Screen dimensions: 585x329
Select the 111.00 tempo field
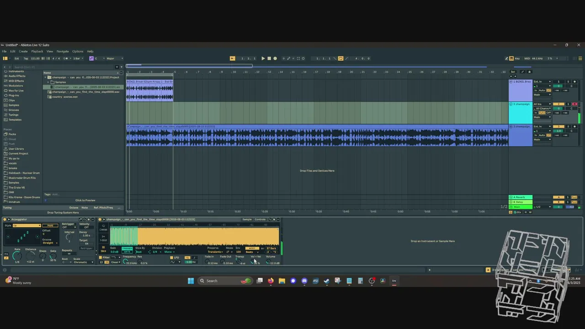click(35, 58)
